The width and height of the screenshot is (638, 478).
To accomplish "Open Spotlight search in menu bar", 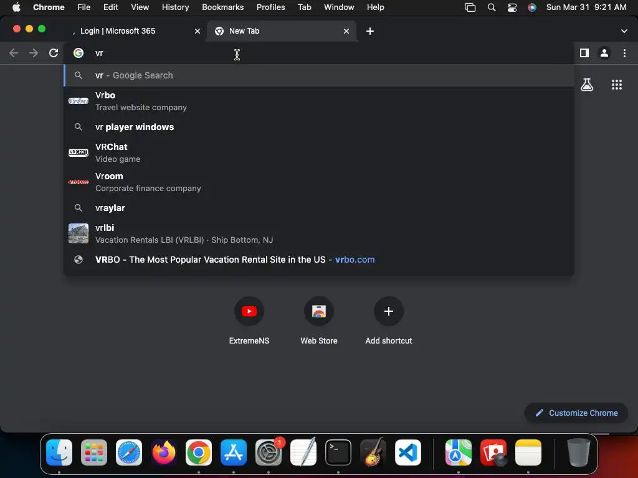I will [x=492, y=7].
